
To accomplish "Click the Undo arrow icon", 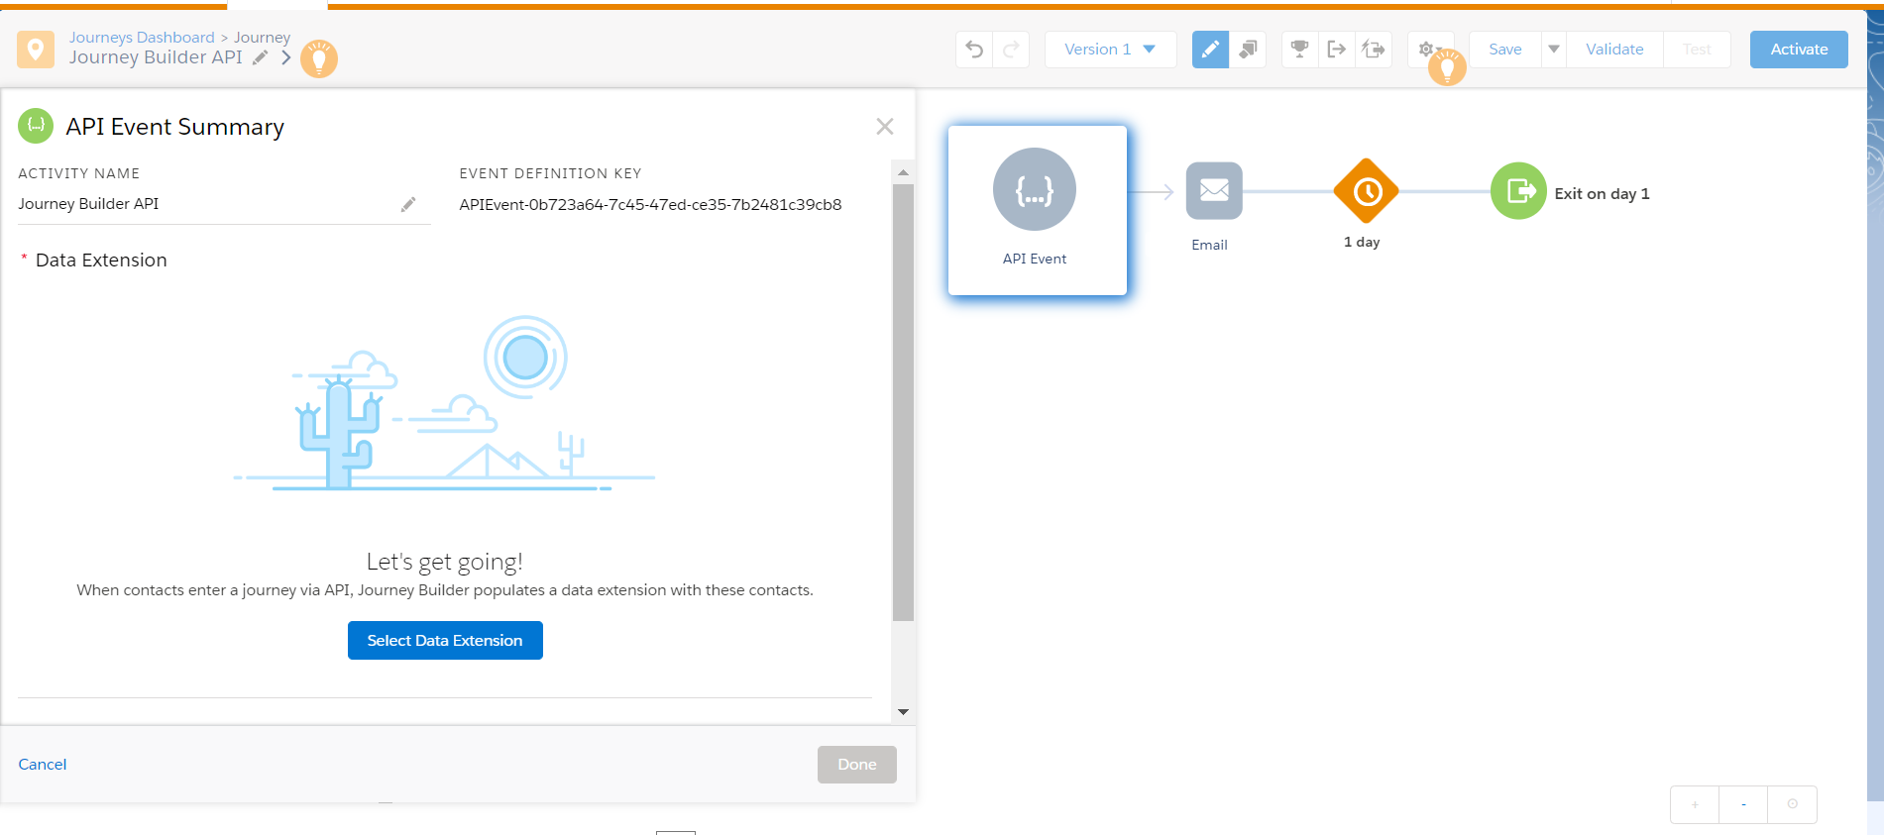I will 974,50.
